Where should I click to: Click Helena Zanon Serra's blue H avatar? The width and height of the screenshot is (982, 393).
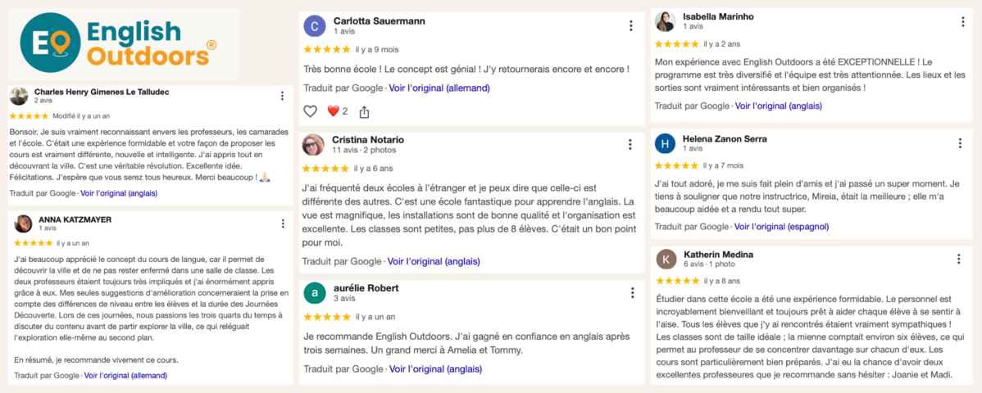point(666,143)
